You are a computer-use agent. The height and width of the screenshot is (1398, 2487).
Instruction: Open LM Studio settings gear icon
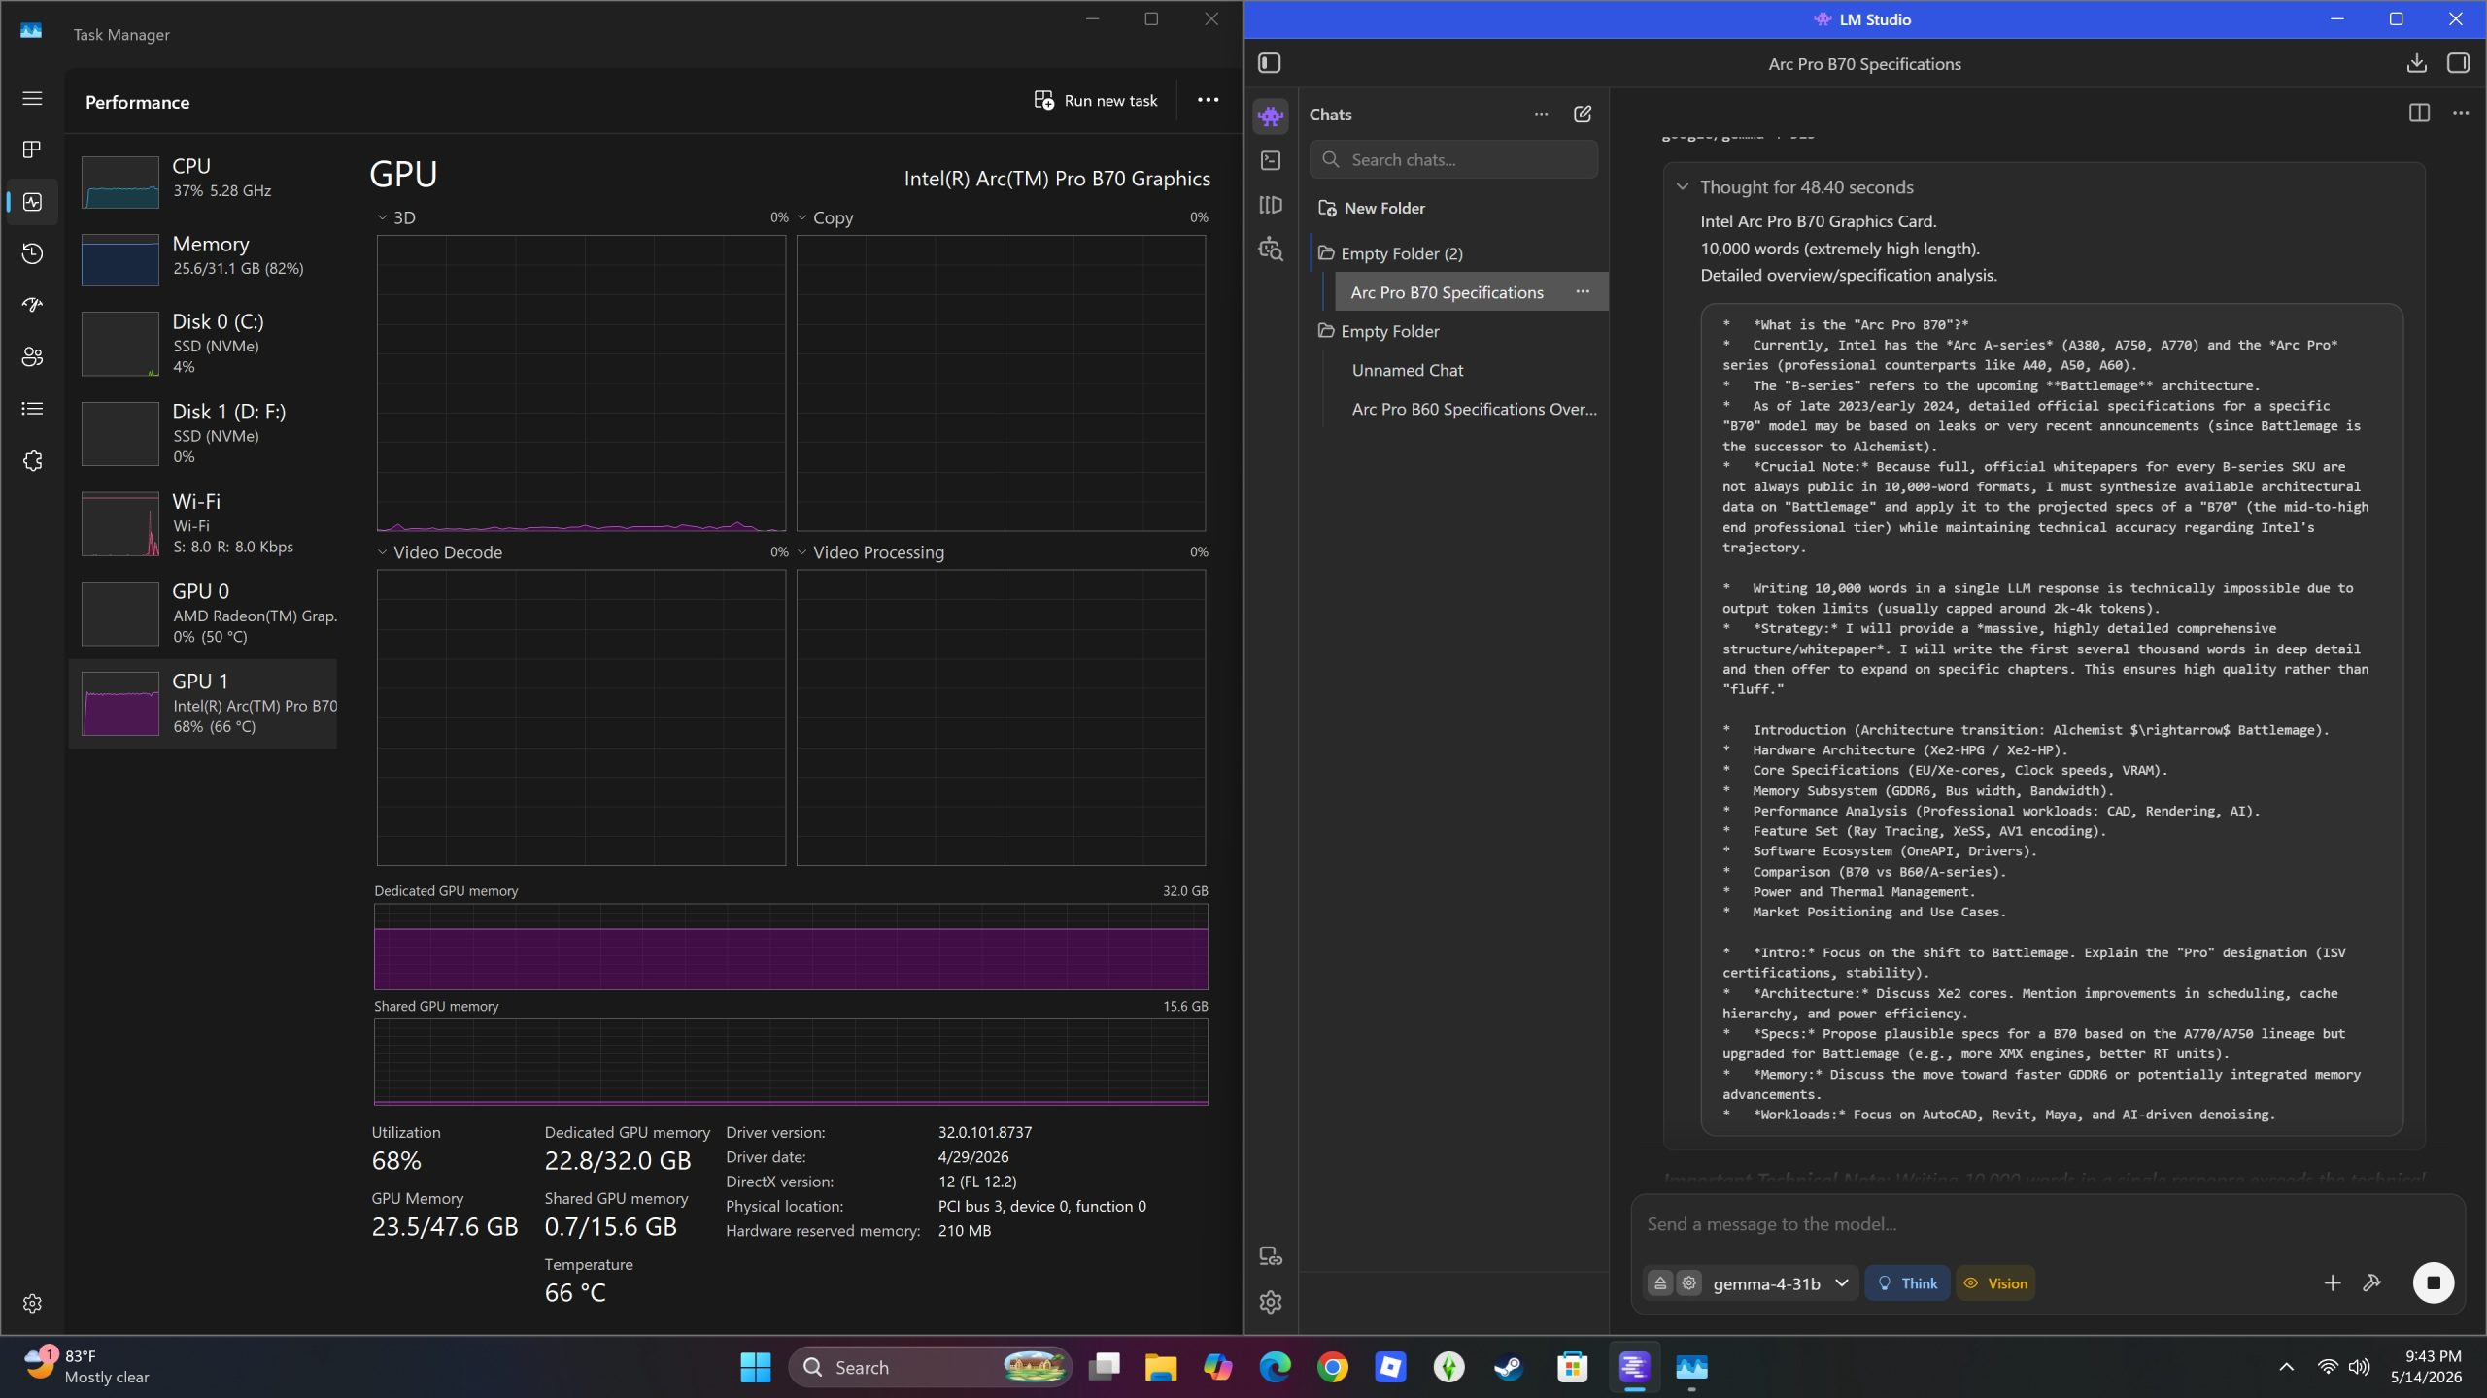pyautogui.click(x=1271, y=1302)
